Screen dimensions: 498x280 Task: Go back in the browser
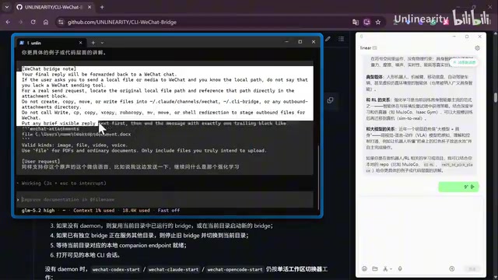pos(8,22)
